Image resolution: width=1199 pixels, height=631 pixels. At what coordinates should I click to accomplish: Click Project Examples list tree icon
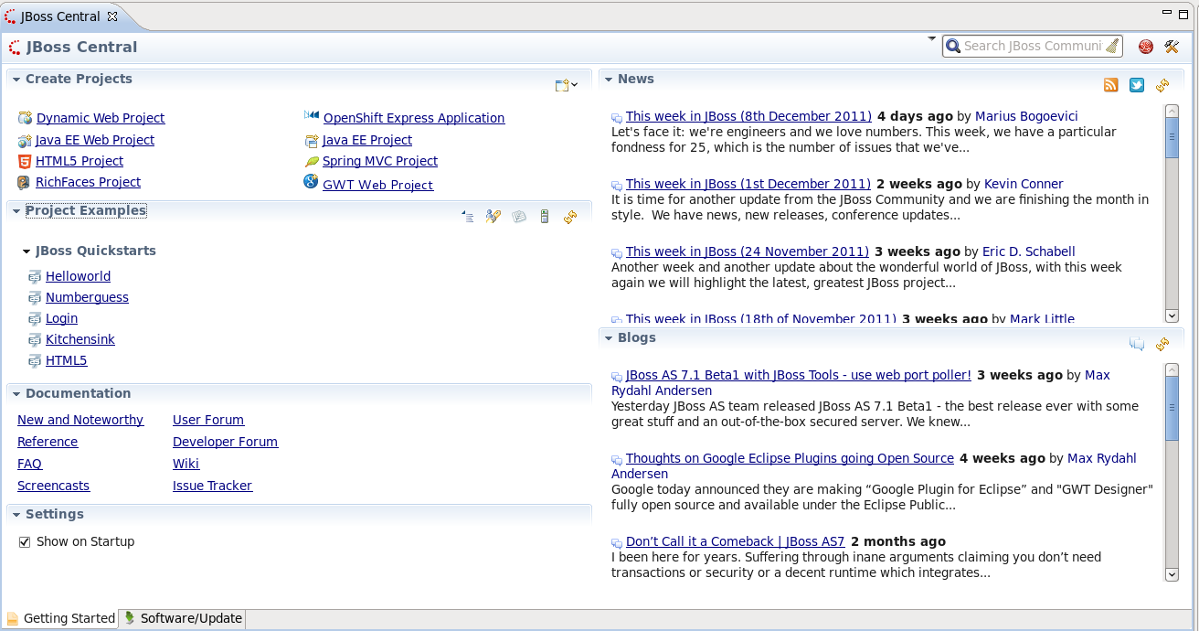tap(468, 217)
